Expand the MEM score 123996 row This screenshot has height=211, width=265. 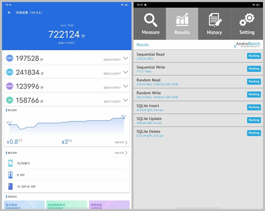[126, 86]
